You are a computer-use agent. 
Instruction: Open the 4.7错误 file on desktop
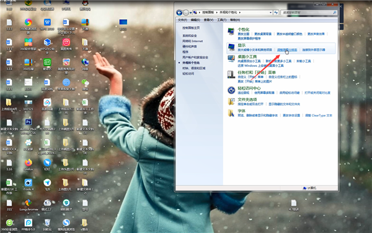click(294, 203)
